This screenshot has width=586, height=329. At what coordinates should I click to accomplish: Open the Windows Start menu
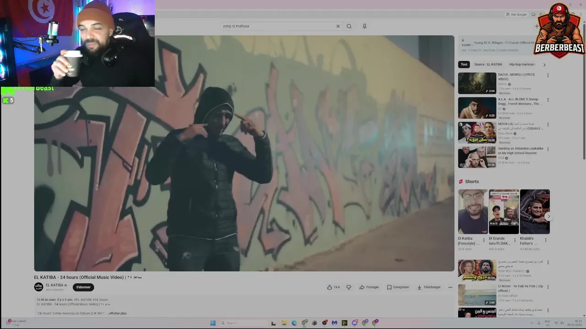pos(213,323)
